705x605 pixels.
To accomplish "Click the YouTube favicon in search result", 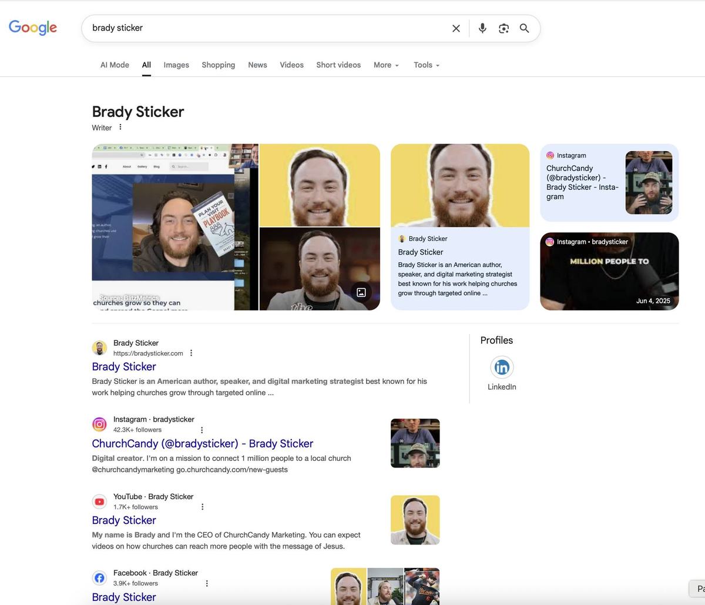I will pos(100,501).
